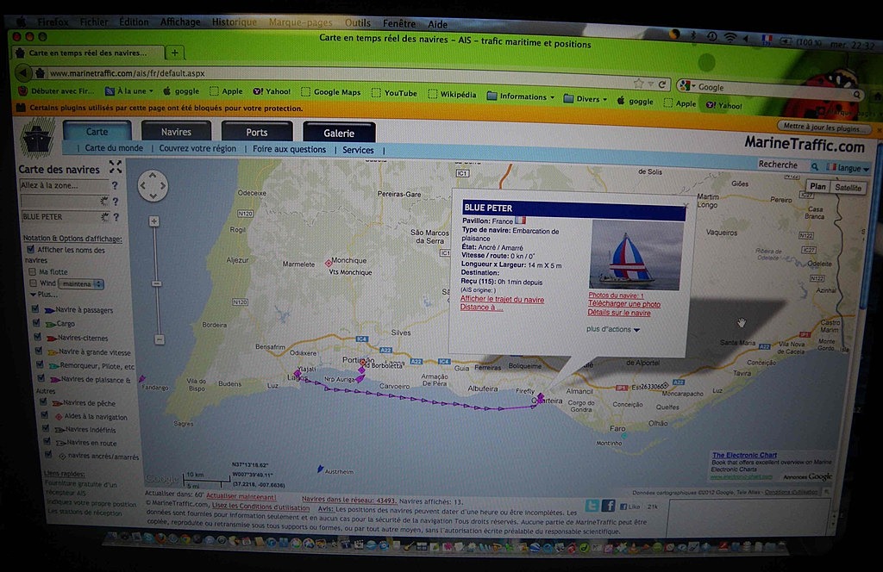The image size is (883, 572).
Task: Click the Facebook icon below the map
Action: (x=608, y=506)
